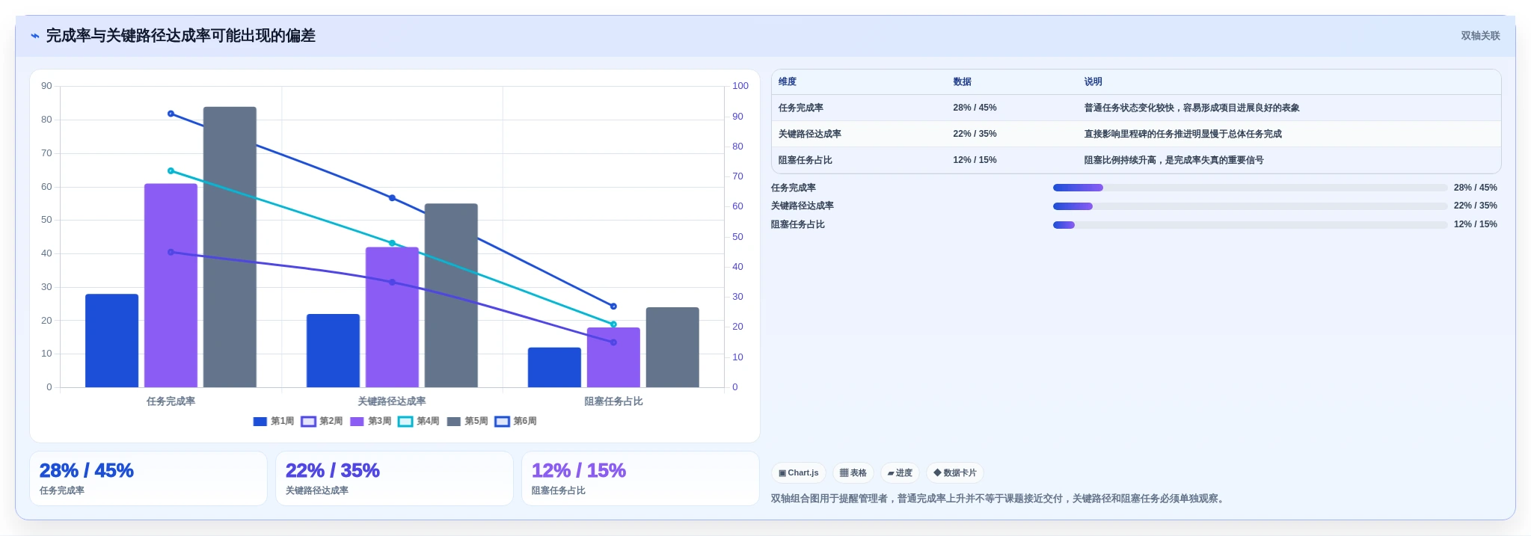Click the purple 第3周 bar for 任务完成率
The height and width of the screenshot is (536, 1531).
coord(171,286)
